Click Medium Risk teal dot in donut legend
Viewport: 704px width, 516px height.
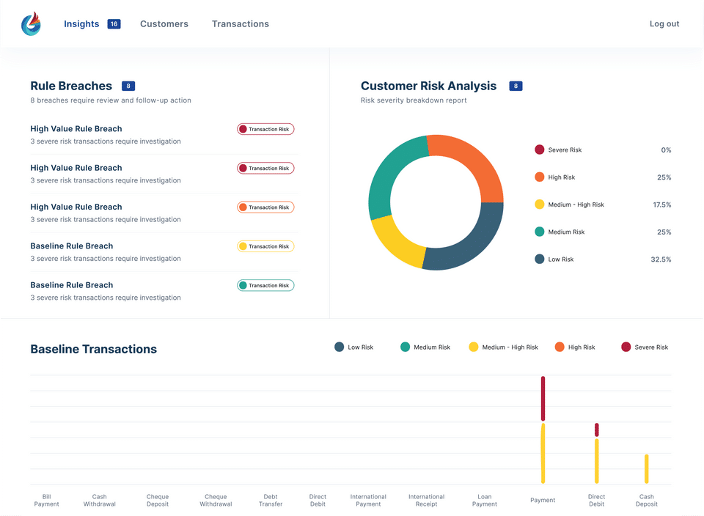coord(540,232)
